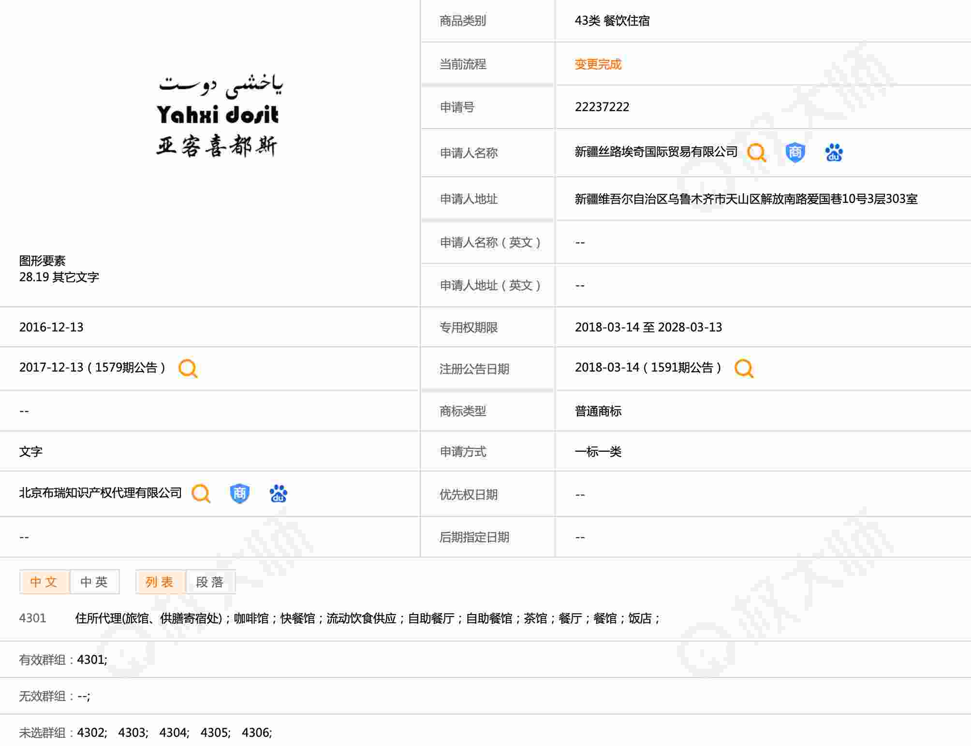971x746 pixels.
Task: Click the Yahxi dosit trademark image
Action: point(219,116)
